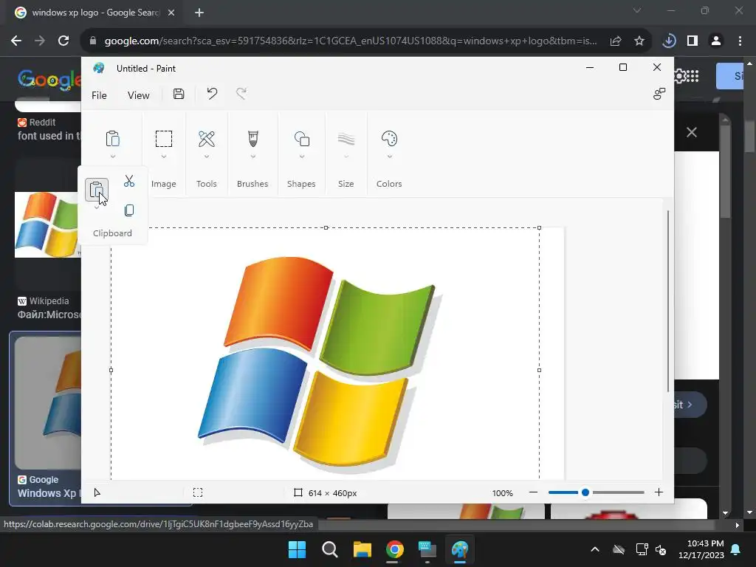The image size is (756, 567).
Task: Click the Undo arrow in Paint
Action: pos(212,94)
